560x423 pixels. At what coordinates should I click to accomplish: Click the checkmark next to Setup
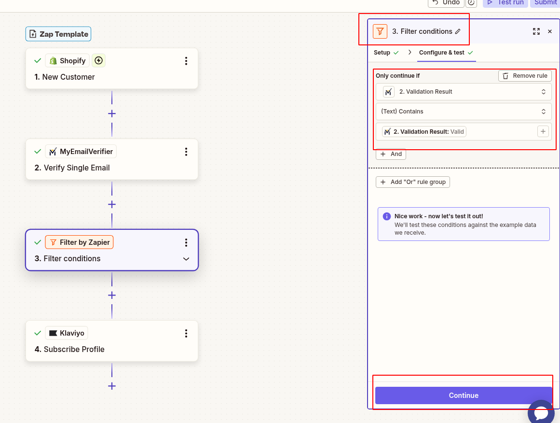click(x=396, y=53)
